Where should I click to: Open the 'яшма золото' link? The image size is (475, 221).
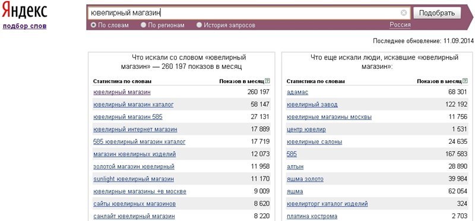[305, 179]
